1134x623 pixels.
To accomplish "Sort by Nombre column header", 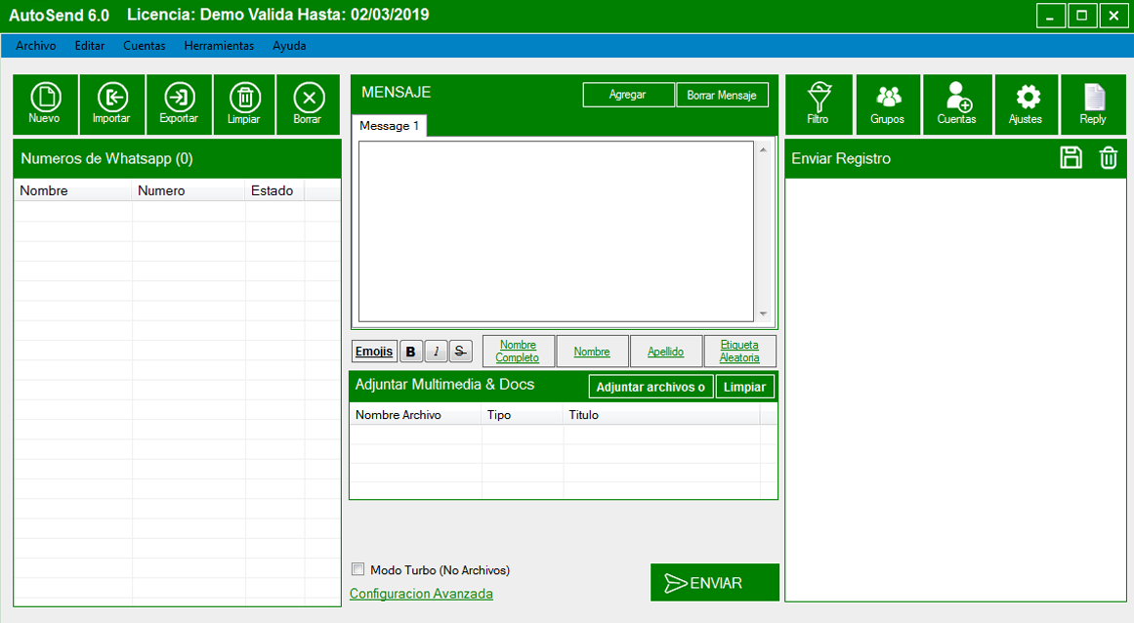I will click(73, 190).
